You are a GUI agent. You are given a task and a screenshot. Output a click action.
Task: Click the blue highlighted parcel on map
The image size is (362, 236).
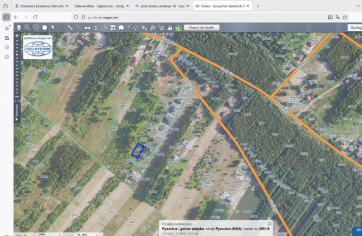[x=138, y=150]
